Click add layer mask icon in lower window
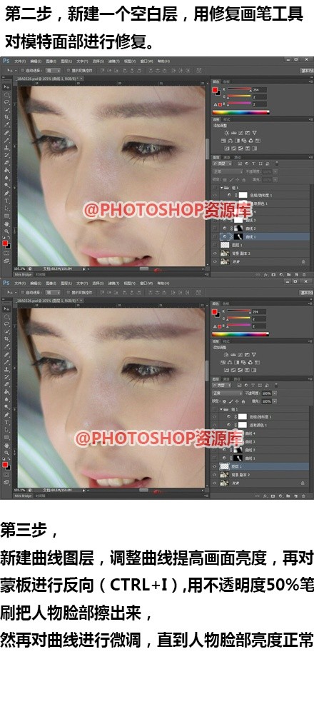The height and width of the screenshot is (714, 314). (273, 496)
